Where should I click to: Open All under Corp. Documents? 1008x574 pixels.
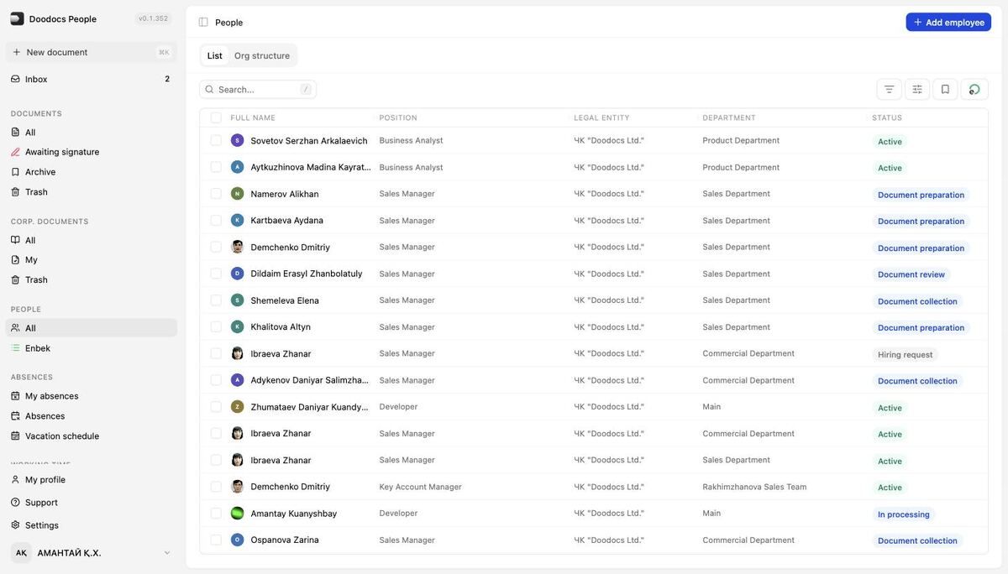pyautogui.click(x=92, y=240)
